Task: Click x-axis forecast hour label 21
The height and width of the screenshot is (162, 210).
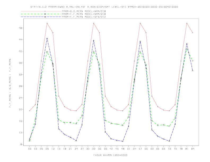Action: (x=70, y=149)
